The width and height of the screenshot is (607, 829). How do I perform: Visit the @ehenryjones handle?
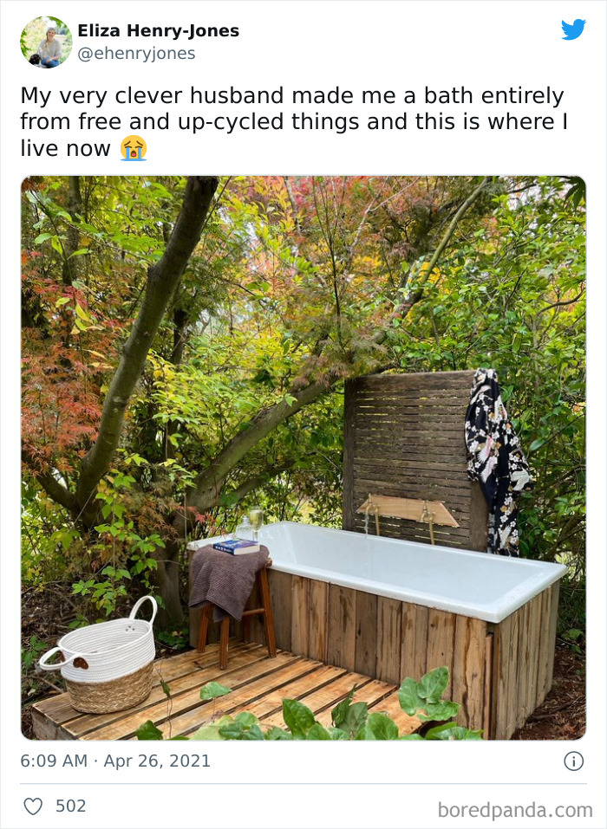pyautogui.click(x=136, y=54)
